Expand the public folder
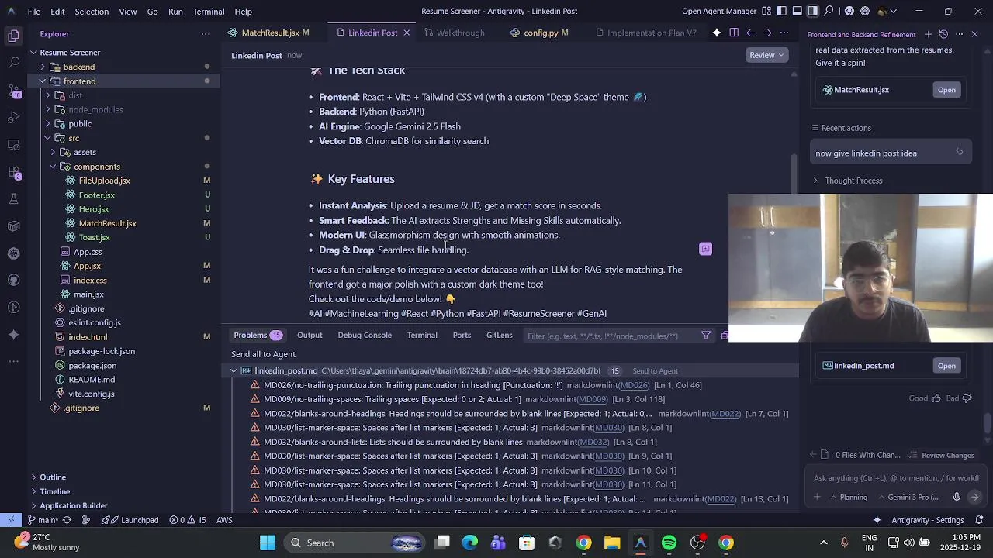Screen dimensions: 993x558 [48, 124]
